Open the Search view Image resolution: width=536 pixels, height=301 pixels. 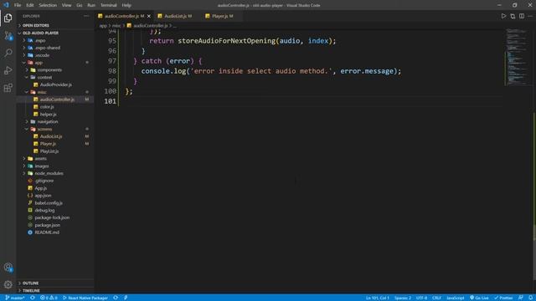click(8, 53)
